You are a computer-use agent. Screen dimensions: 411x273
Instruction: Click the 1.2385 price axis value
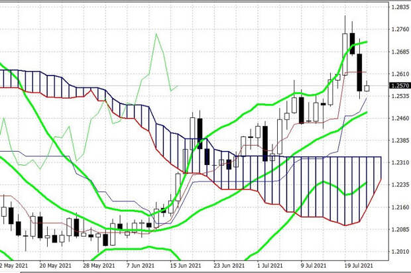(400, 140)
